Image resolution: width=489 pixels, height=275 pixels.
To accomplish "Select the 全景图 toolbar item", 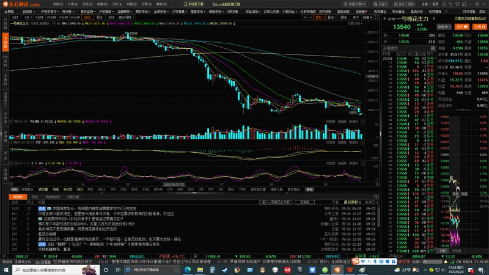I will pos(9,12).
